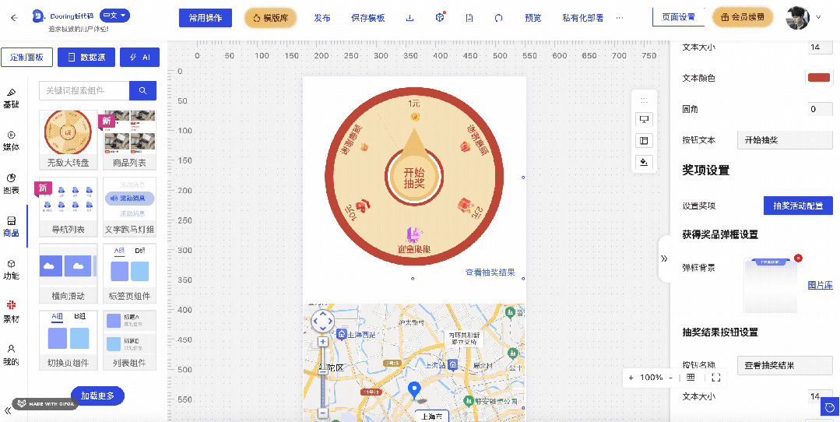Image resolution: width=840 pixels, height=422 pixels.
Task: Remove the 弹框背景 image with the red X
Action: click(x=799, y=258)
